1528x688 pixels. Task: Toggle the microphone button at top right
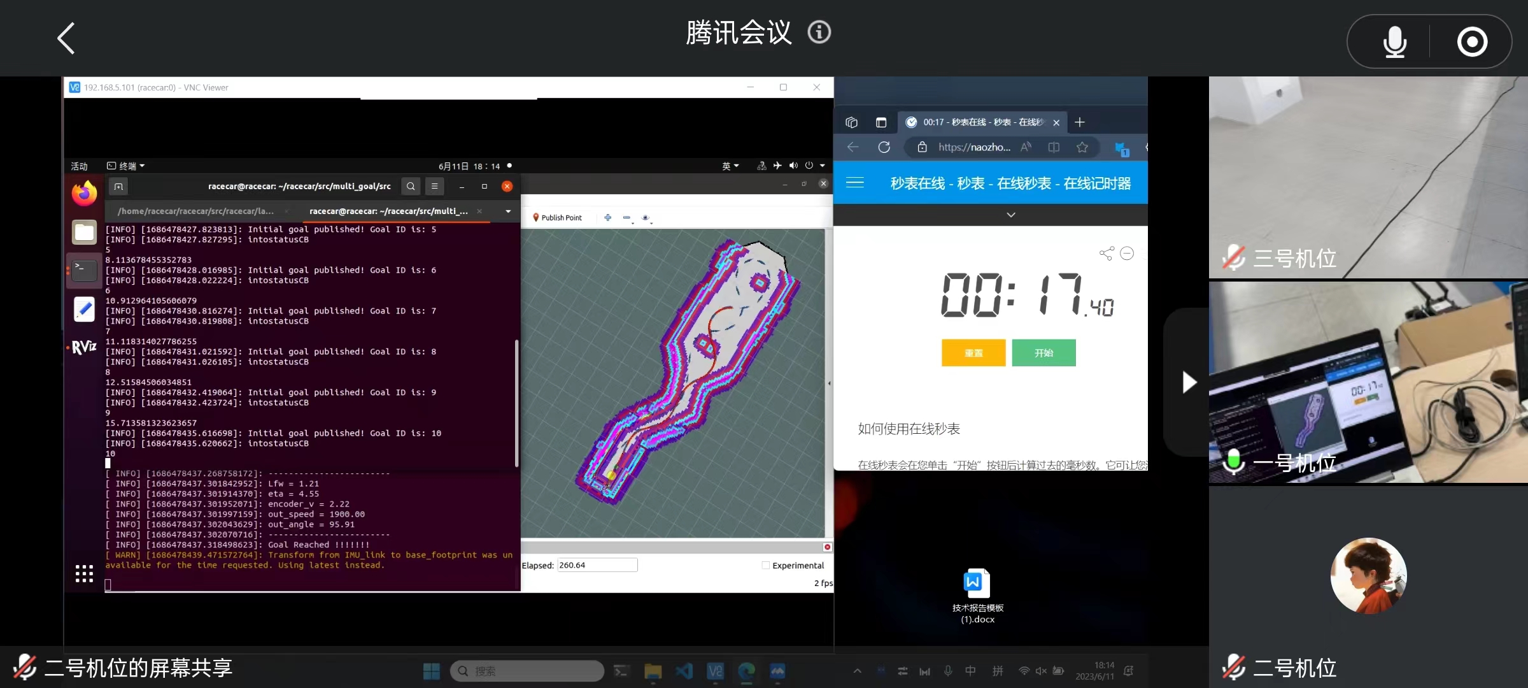coord(1394,42)
